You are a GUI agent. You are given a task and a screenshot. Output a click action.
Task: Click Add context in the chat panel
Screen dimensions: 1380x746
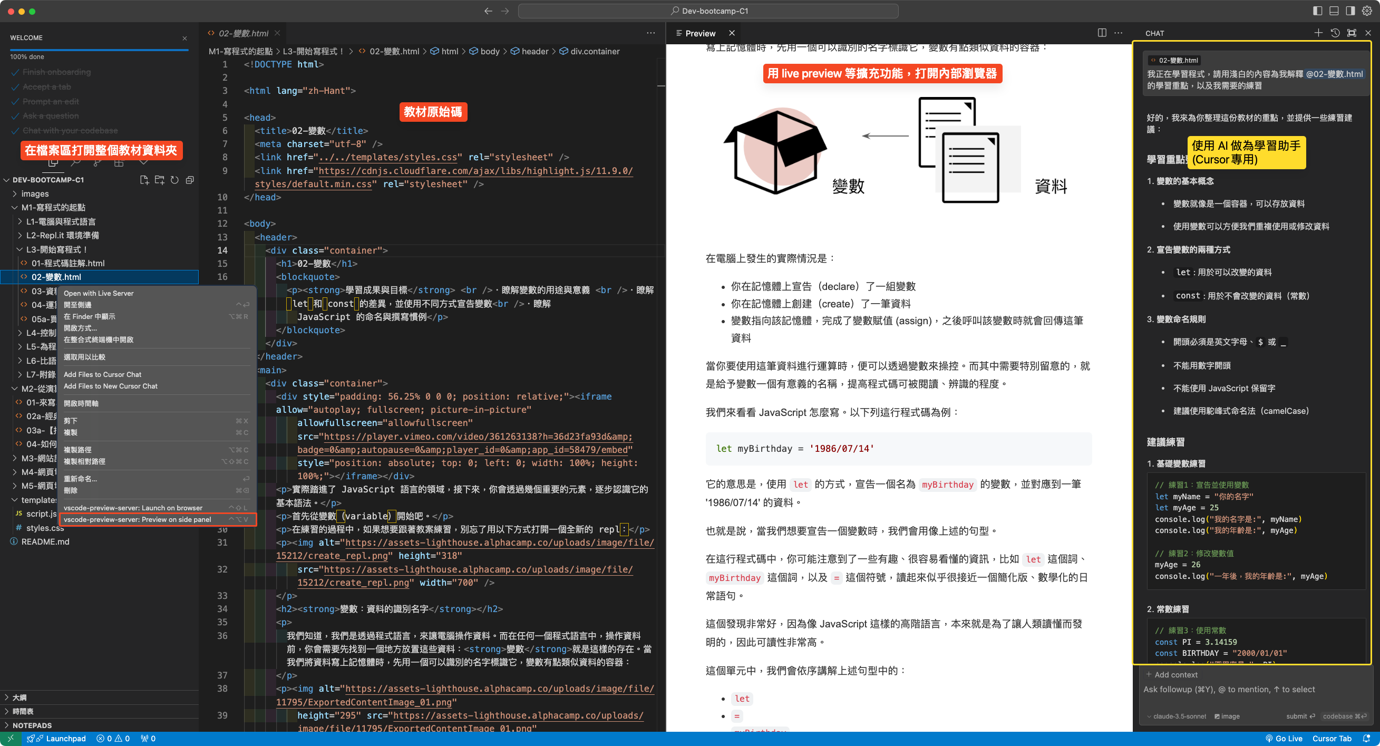(1172, 674)
